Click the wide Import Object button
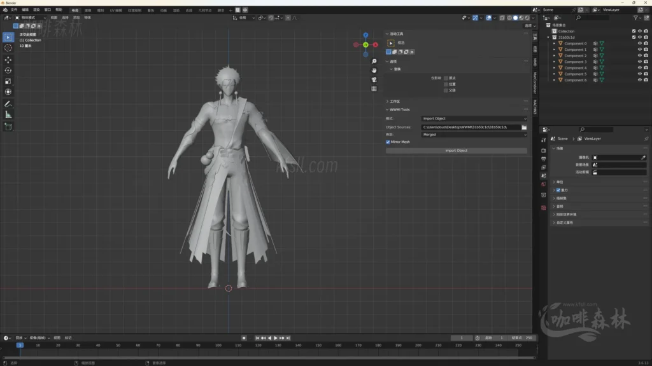This screenshot has width=652, height=366. pos(456,151)
